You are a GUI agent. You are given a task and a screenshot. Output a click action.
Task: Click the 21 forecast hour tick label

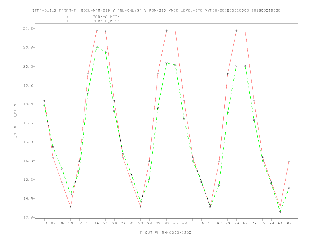pyautogui.click(x=105, y=223)
